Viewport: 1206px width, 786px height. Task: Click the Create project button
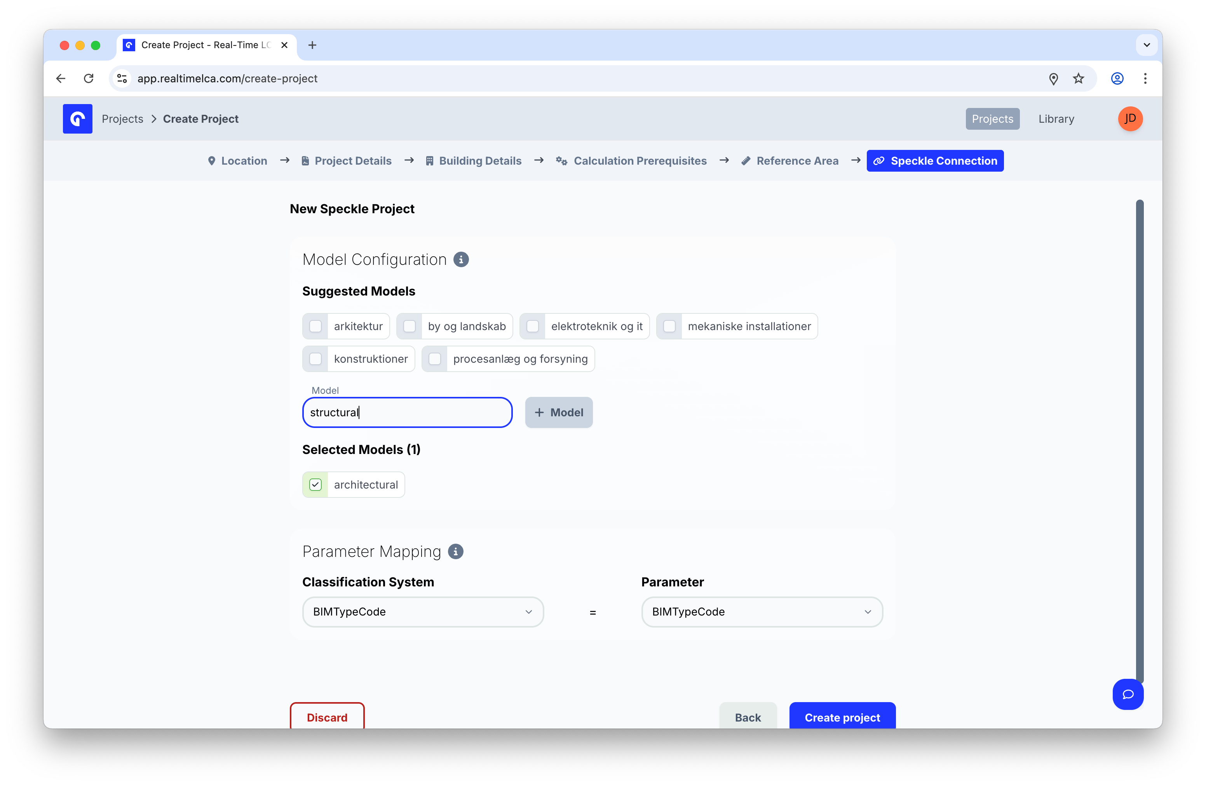click(842, 716)
